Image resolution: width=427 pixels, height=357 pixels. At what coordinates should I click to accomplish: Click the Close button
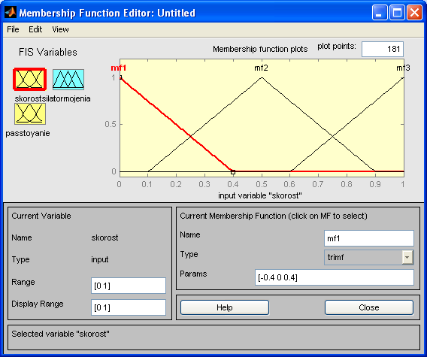(369, 307)
